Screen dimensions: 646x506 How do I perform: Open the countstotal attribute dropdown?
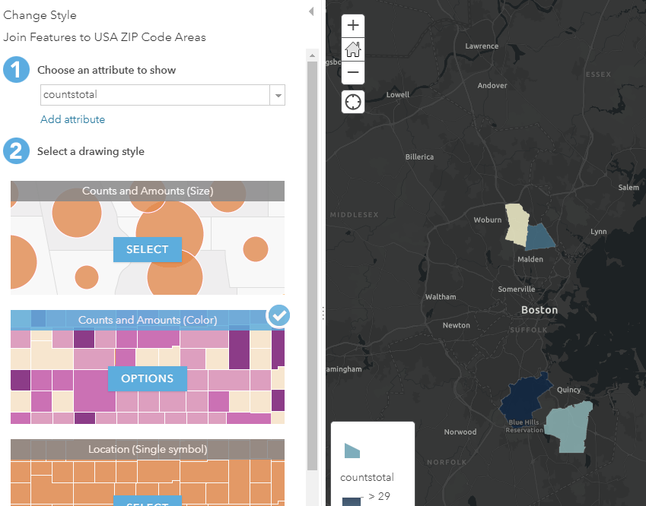(278, 95)
